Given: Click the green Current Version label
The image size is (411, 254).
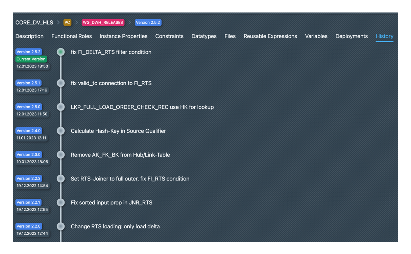Looking at the screenshot, I should (31, 59).
